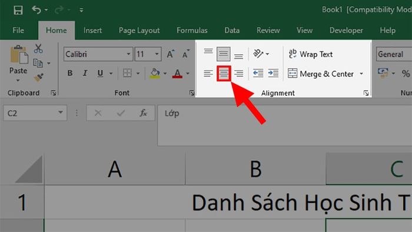Click the Orientation text rotation icon

(x=258, y=54)
